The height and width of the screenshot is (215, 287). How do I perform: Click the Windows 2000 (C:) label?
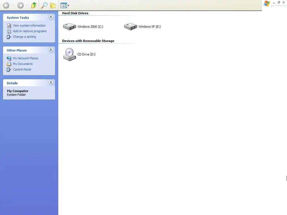[90, 27]
